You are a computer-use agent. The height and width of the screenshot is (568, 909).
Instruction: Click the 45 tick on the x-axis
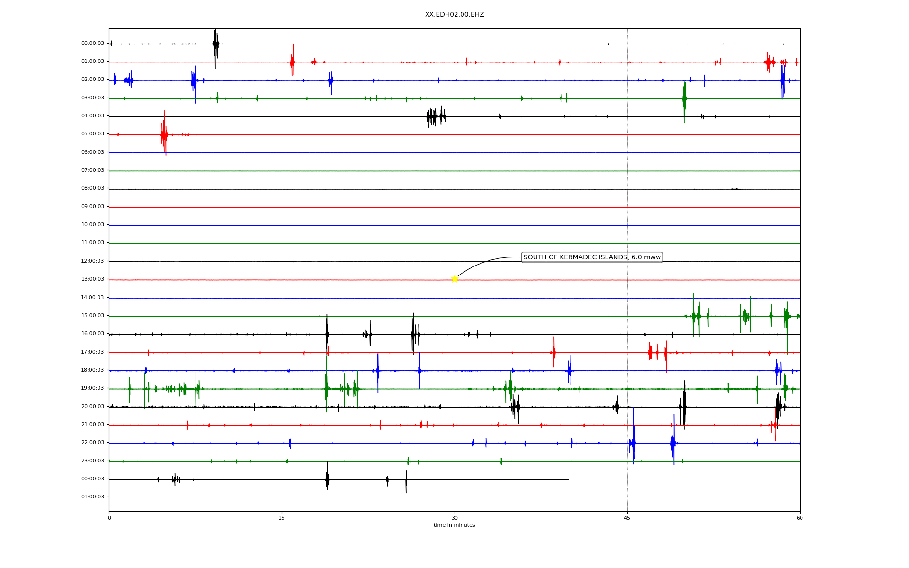(627, 518)
